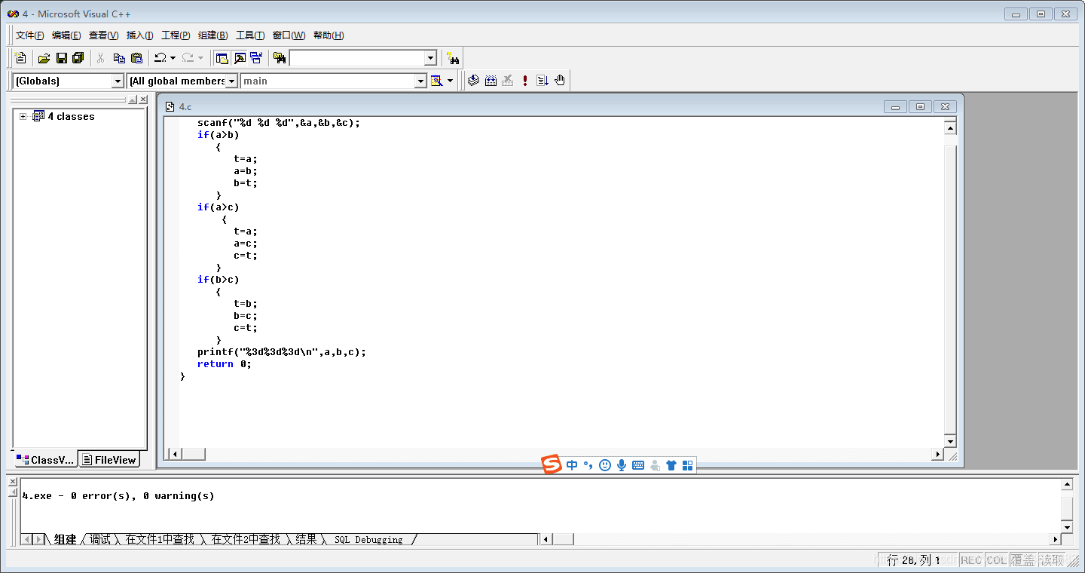Screen dimensions: 1085x573
Task: Click the New Text File toolbar icon
Action: click(20, 58)
